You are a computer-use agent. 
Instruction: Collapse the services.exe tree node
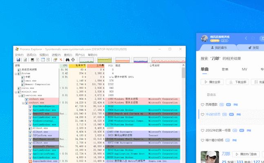coord(20,96)
